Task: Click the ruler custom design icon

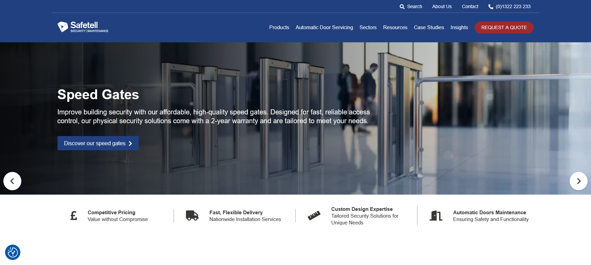Action: point(314,216)
